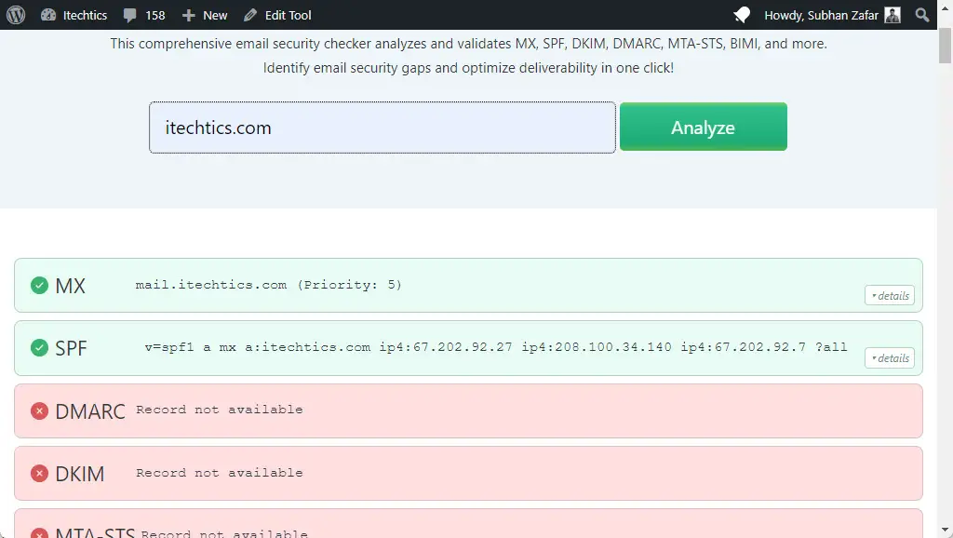Click the green Analyze button
This screenshot has width=953, height=538.
(x=704, y=127)
